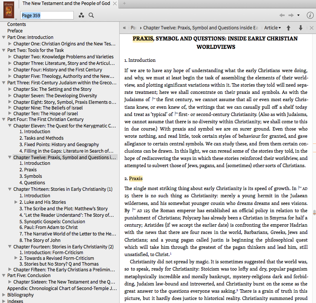Screen dimensions: 316x303
Task: Expand 2. Towards a Revised Form-Criticism
Action: click(x=16, y=258)
